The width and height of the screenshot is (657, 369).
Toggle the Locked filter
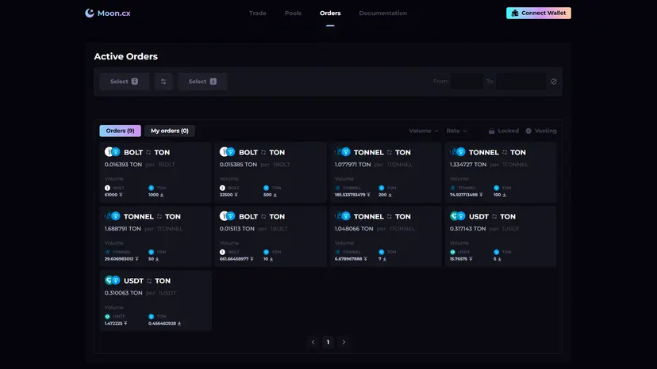(504, 131)
